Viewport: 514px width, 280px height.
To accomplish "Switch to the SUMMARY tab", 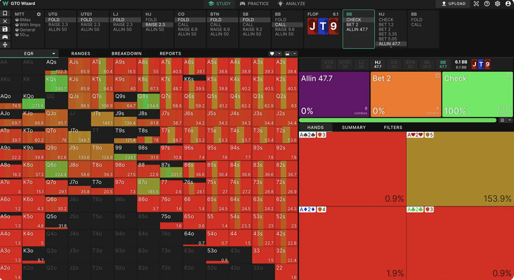I will tap(354, 127).
